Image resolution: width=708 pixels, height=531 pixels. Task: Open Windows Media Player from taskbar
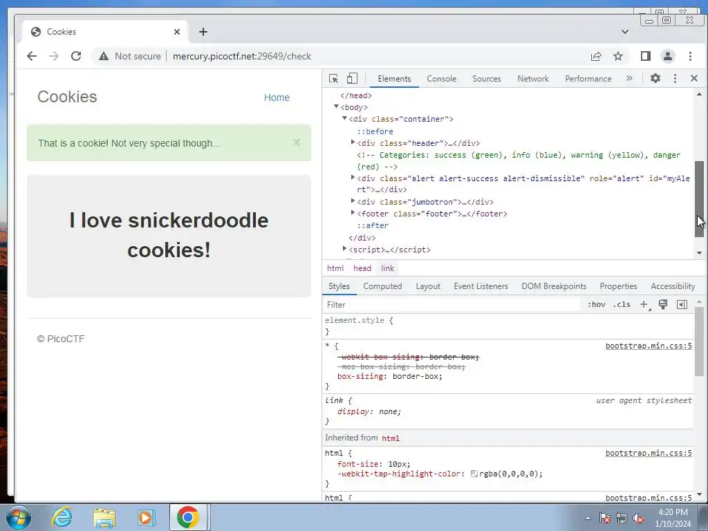[146, 517]
